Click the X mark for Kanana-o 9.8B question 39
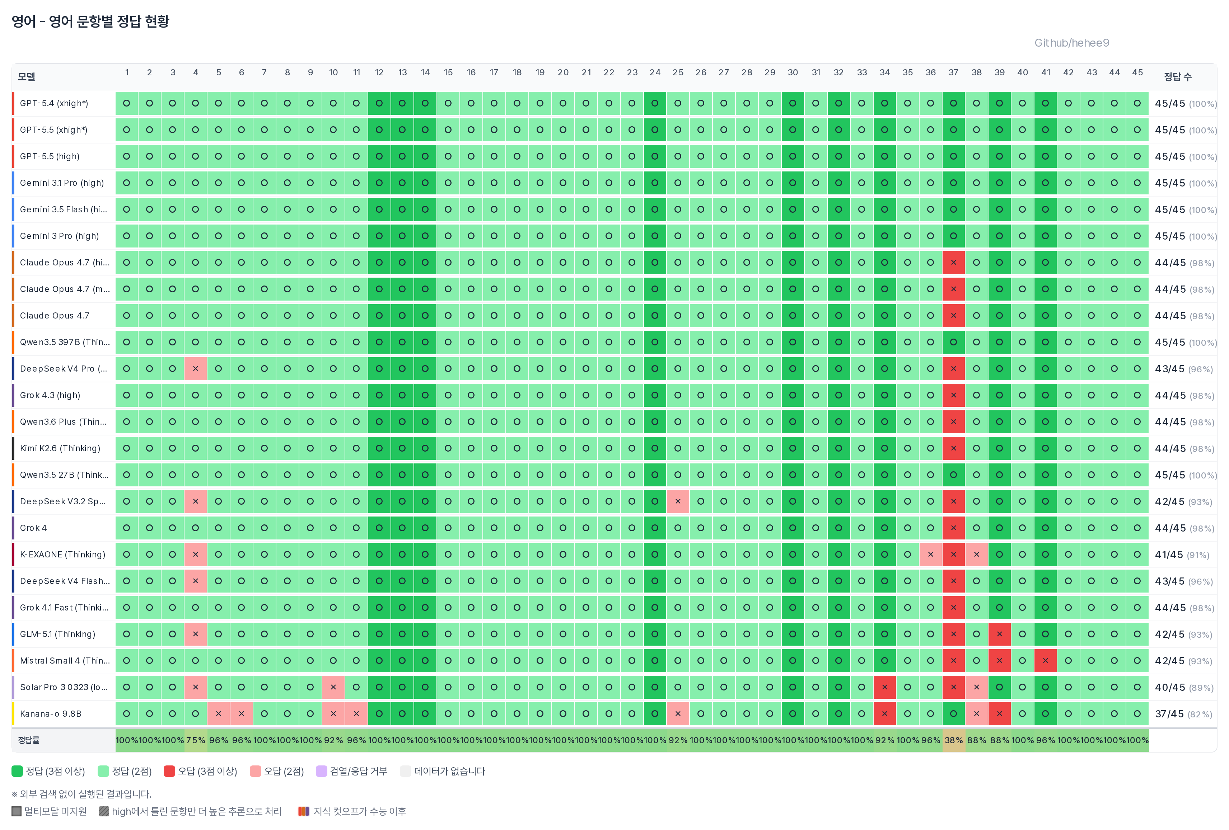The image size is (1229, 830). tap(1000, 714)
